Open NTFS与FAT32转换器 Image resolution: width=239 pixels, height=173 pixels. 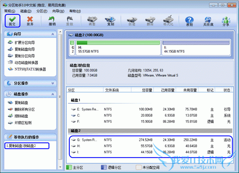[x=27, y=69]
